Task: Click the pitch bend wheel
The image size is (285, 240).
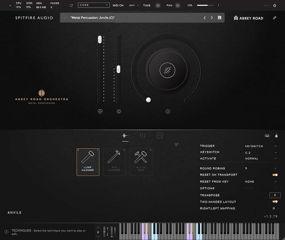Action: [104, 231]
